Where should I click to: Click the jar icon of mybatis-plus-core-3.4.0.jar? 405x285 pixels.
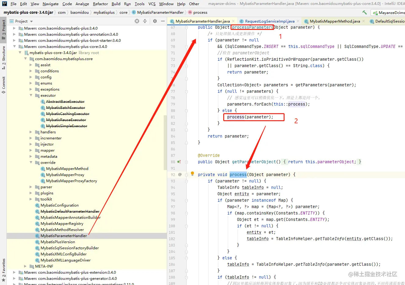coord(26,53)
